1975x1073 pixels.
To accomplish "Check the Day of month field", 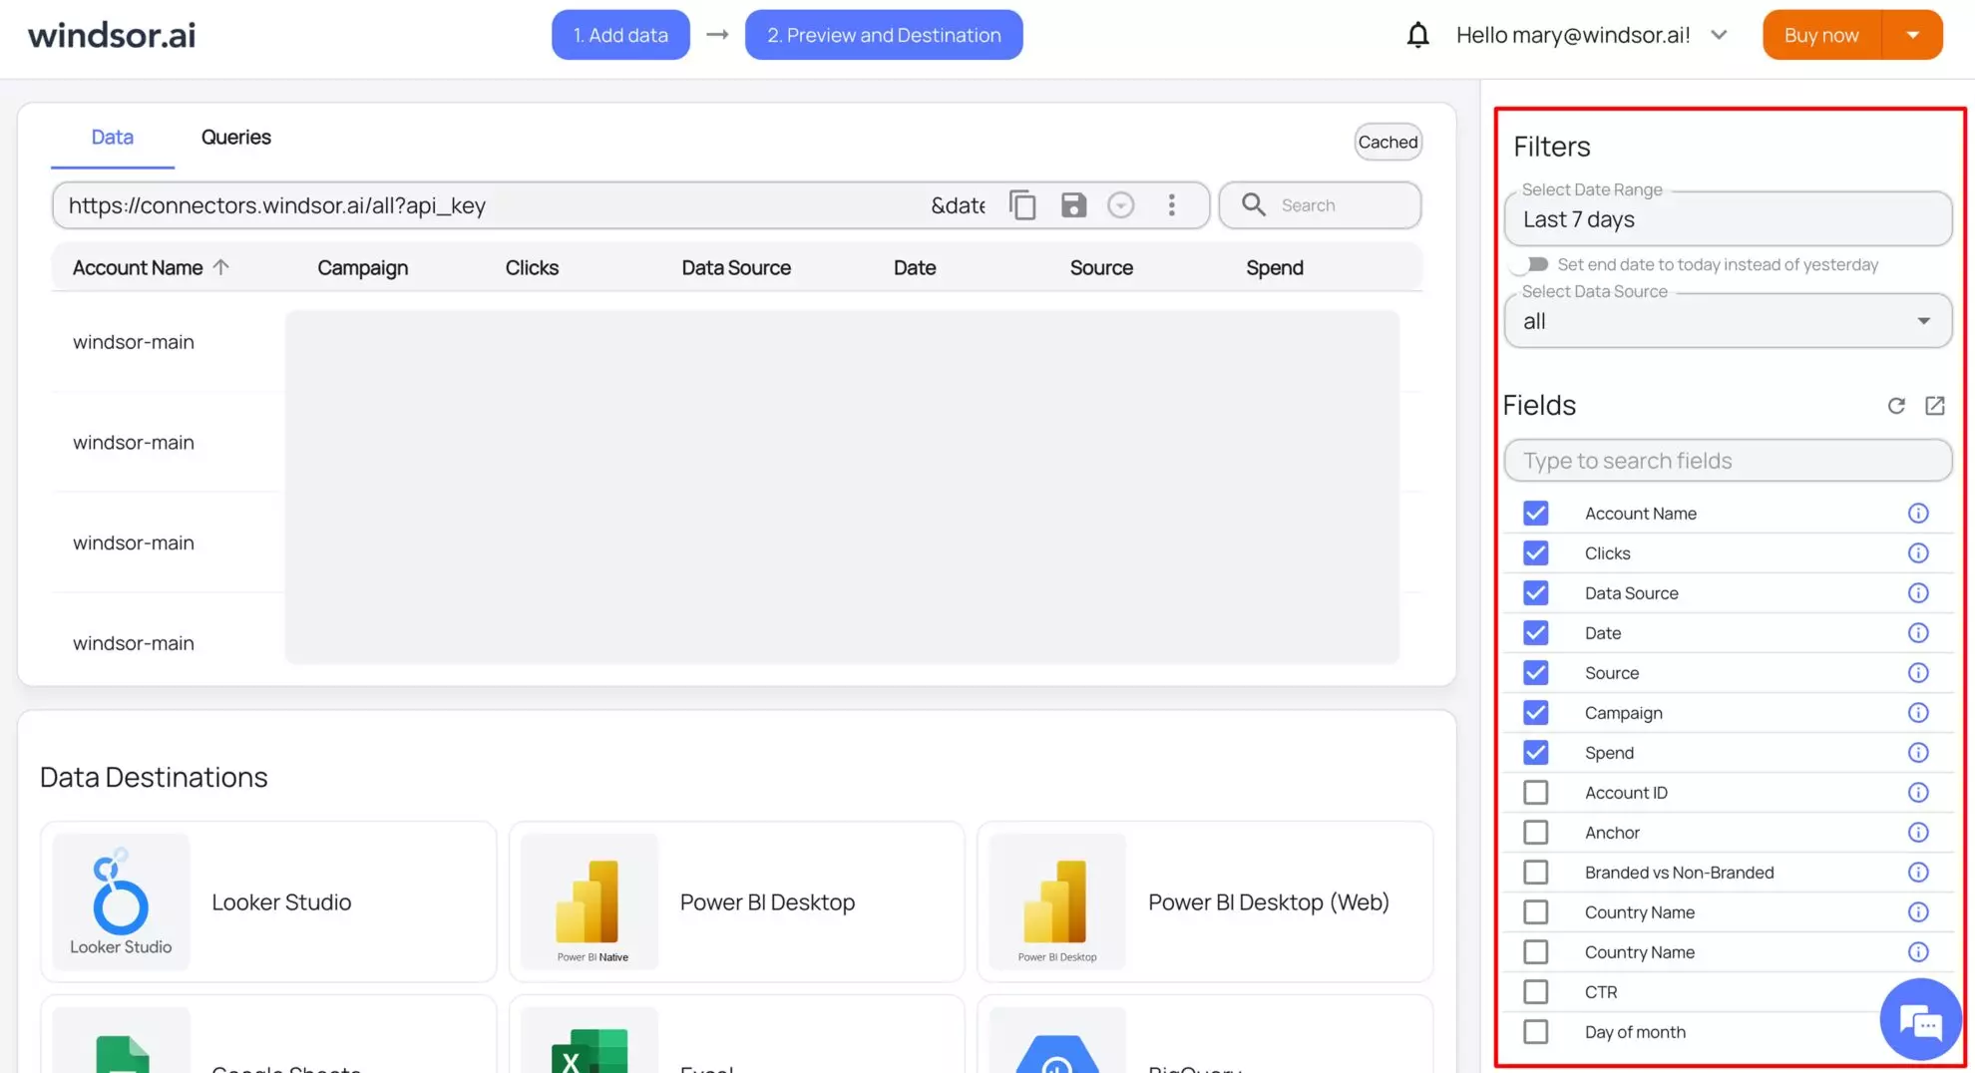I will (1536, 1032).
